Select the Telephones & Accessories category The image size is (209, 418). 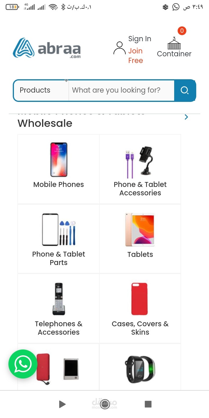coord(58,308)
